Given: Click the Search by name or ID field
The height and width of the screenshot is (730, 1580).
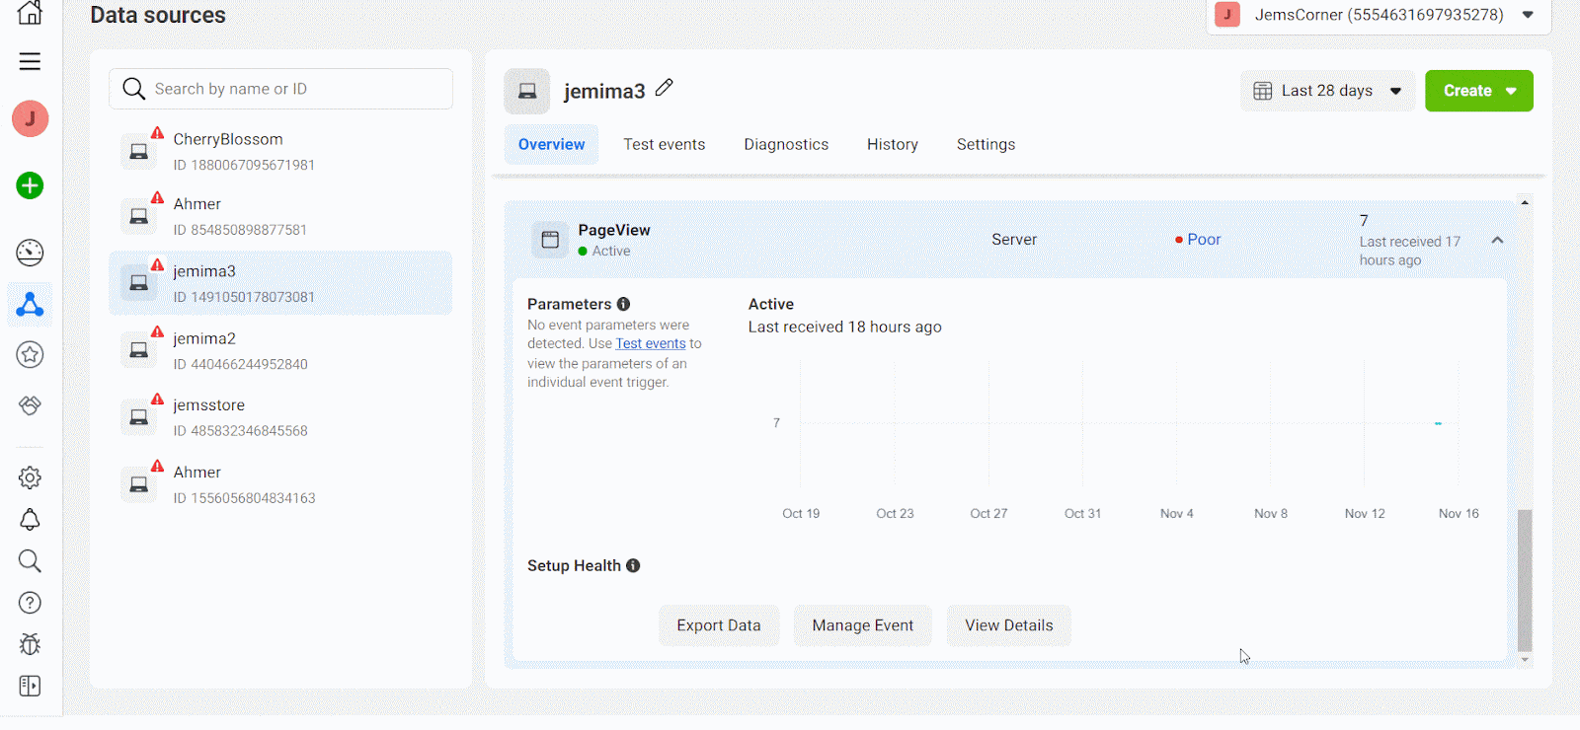Looking at the screenshot, I should [x=296, y=89].
